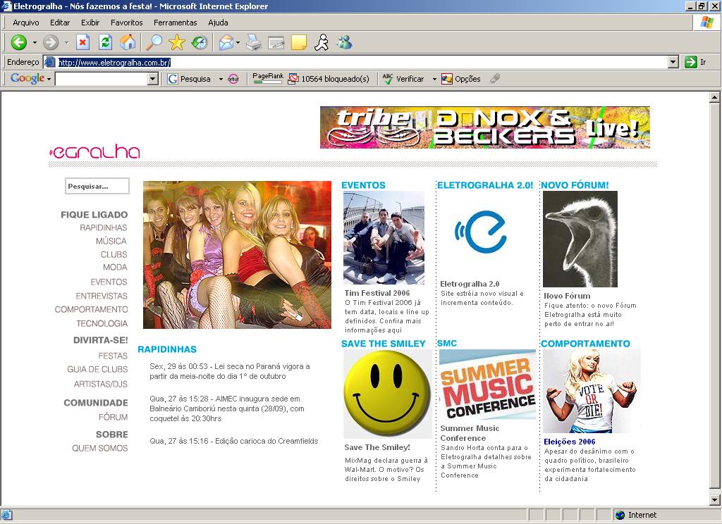Open the Ferramentas menu
Screen dimensions: 722x524
(x=175, y=23)
